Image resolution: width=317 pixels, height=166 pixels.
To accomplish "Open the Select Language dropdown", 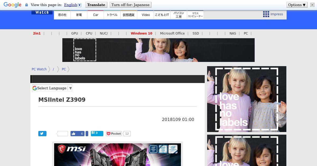I will (52, 88).
